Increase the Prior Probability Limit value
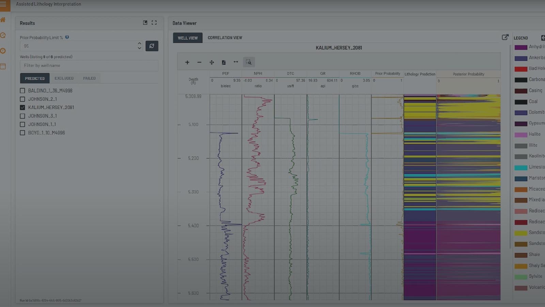This screenshot has height=307, width=545. (139, 44)
